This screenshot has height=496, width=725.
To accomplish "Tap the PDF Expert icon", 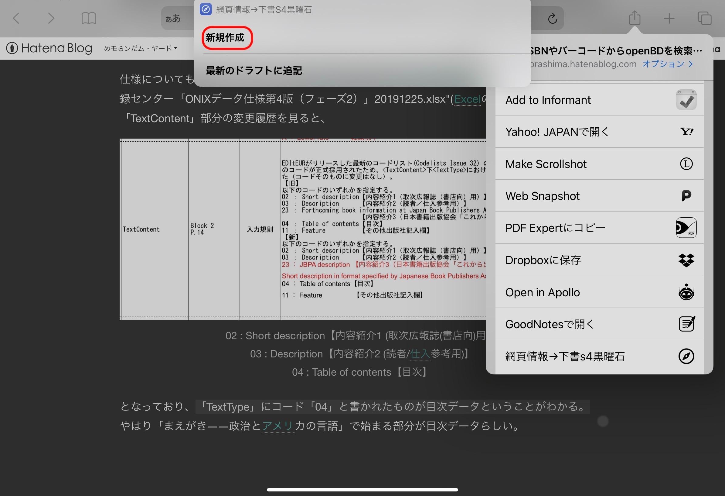I will point(686,228).
